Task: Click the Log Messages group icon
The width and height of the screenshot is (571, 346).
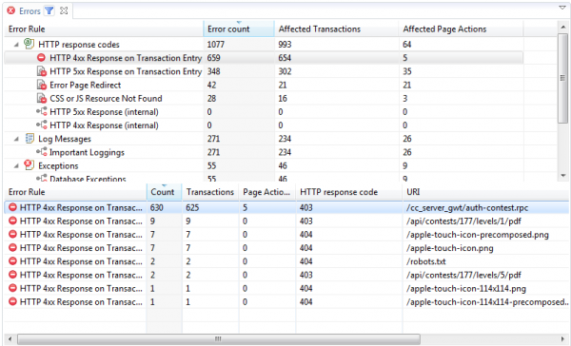Action: [30, 138]
